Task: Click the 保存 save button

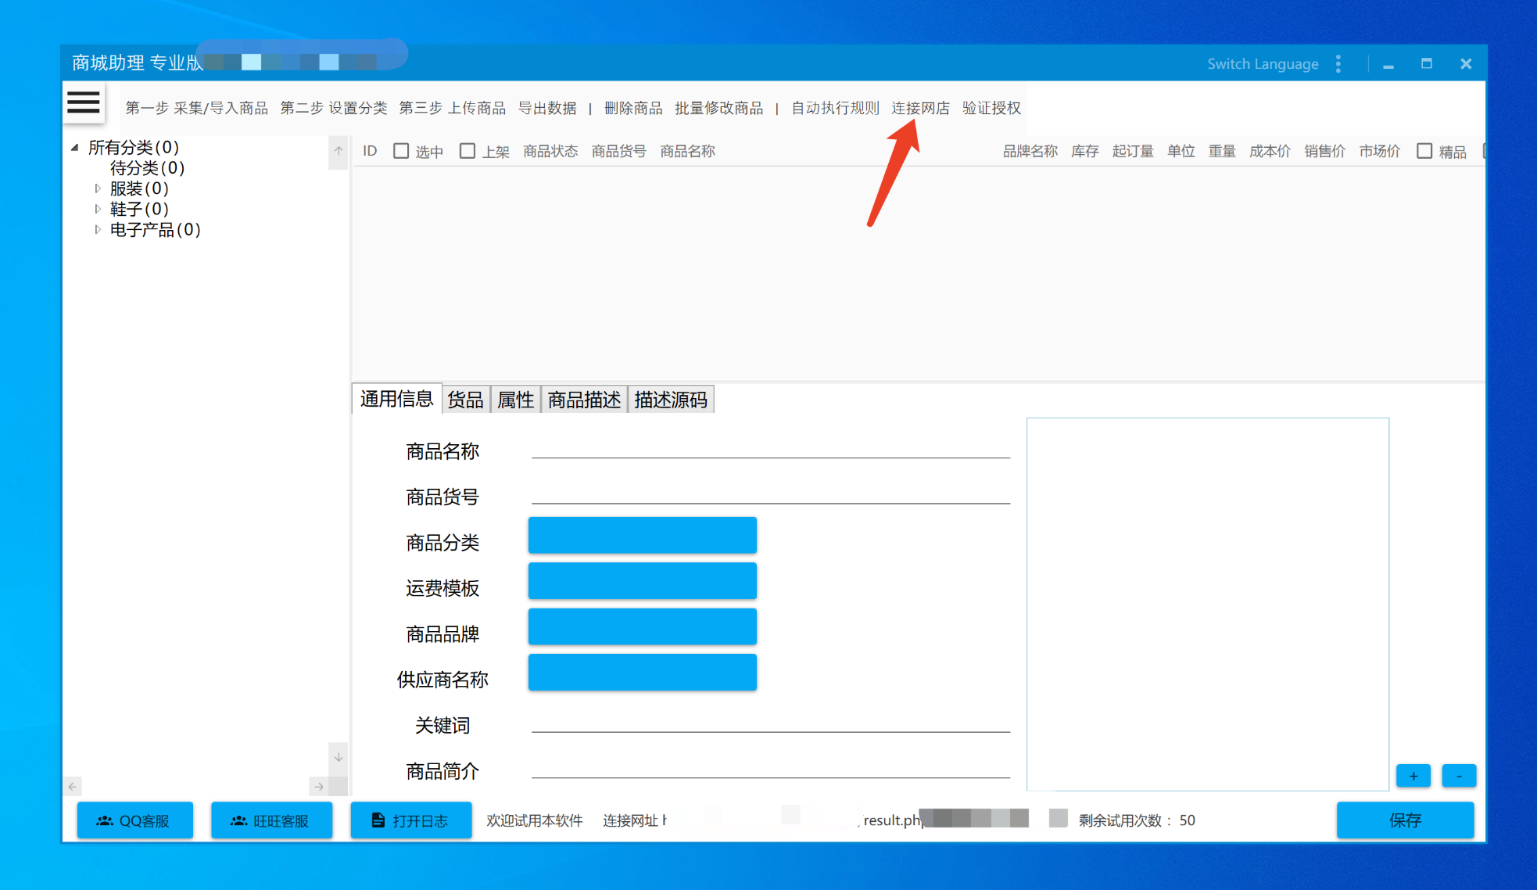Action: pos(1404,820)
